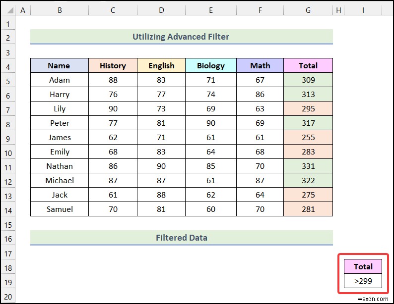
Task: Select column G header
Action: point(308,10)
